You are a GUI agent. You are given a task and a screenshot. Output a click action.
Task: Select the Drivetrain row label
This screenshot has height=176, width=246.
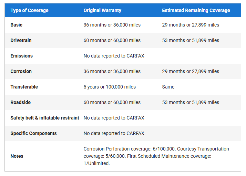(x=21, y=40)
